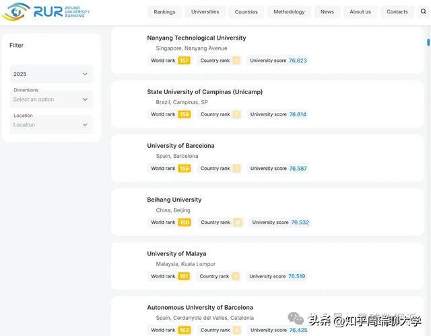Click the page scrollbar thumb
431x336 pixels.
[428, 42]
